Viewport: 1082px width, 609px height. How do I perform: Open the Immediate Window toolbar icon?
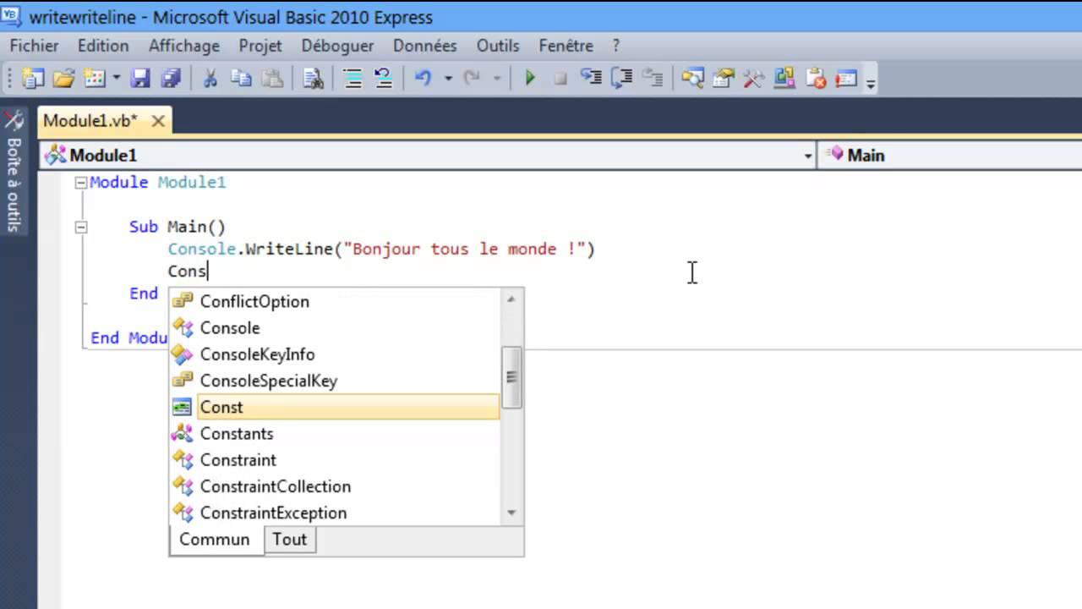point(846,79)
